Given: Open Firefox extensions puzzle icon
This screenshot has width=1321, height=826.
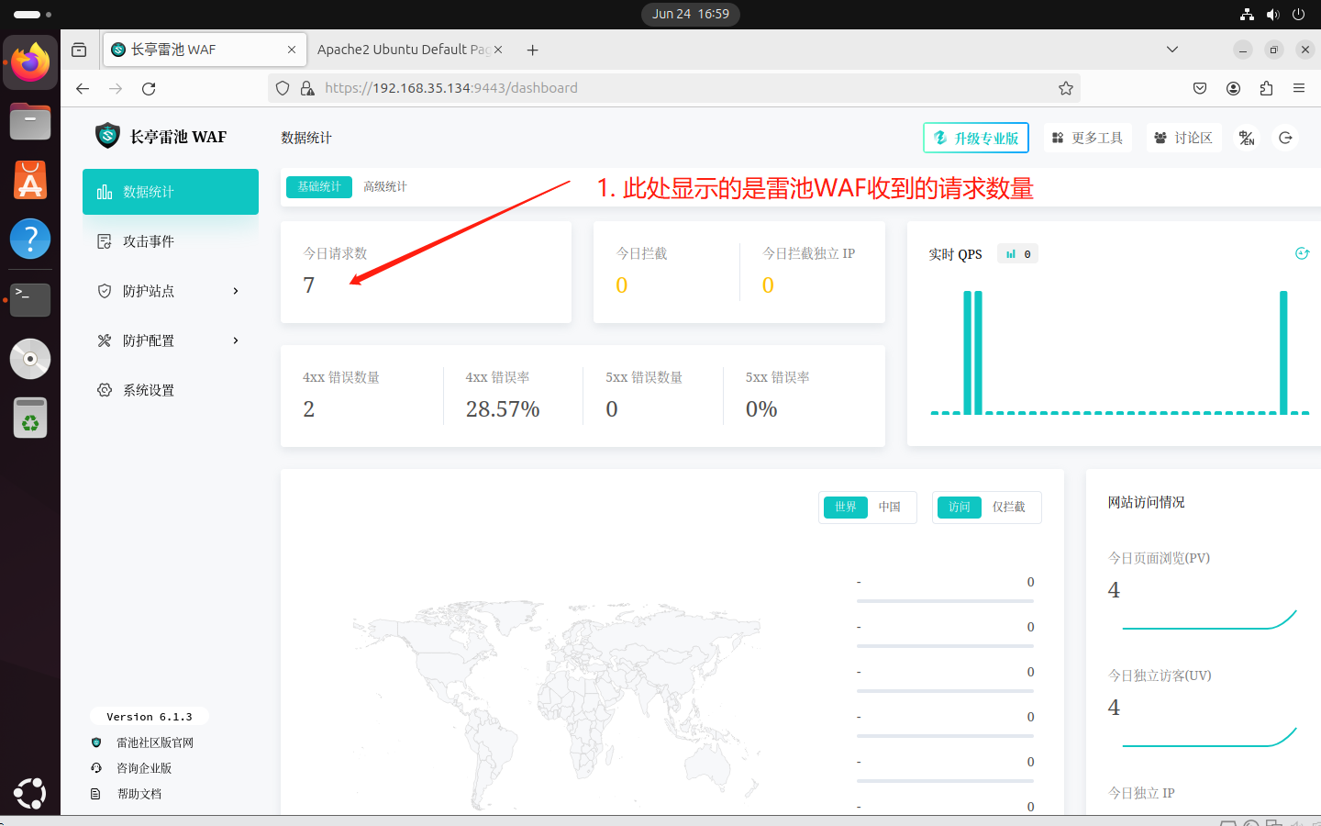Looking at the screenshot, I should tap(1266, 88).
